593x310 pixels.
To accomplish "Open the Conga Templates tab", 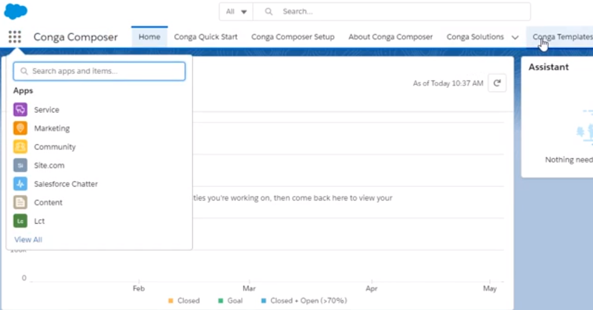I will point(562,37).
